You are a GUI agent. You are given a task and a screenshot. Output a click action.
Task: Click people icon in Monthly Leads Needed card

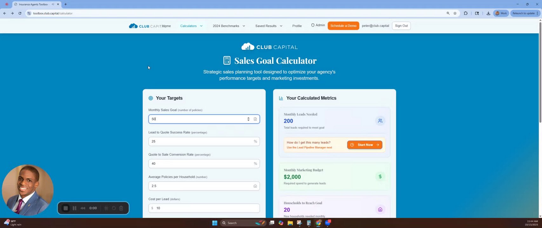pos(380,121)
